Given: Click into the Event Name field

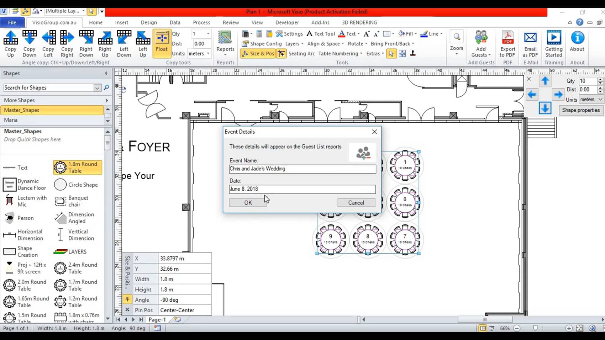Looking at the screenshot, I should pyautogui.click(x=302, y=169).
